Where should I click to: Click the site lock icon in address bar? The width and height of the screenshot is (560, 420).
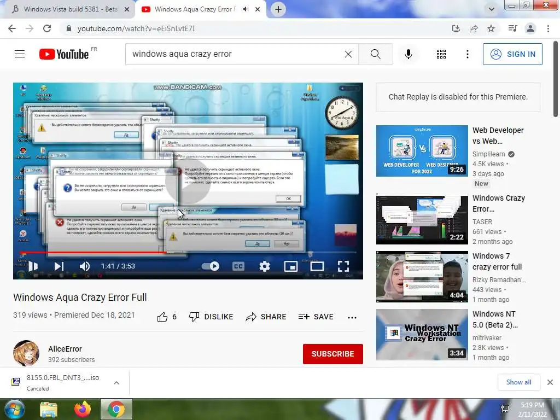[x=68, y=28]
